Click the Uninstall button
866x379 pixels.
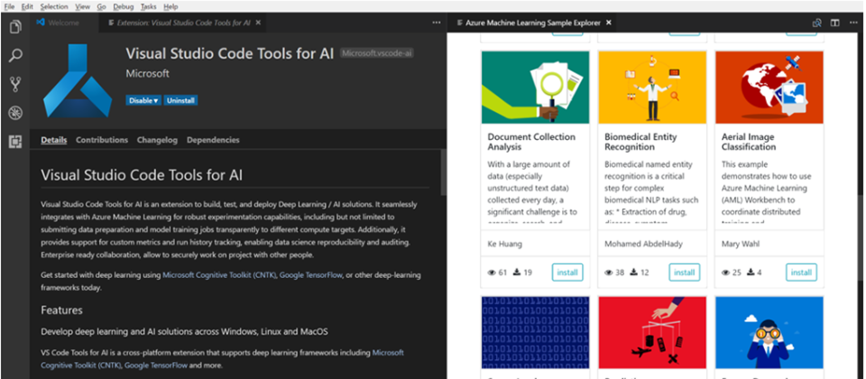tap(180, 100)
